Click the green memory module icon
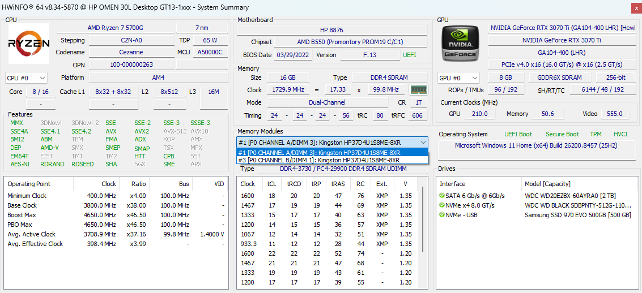The height and width of the screenshot is (293, 642). pyautogui.click(x=418, y=90)
